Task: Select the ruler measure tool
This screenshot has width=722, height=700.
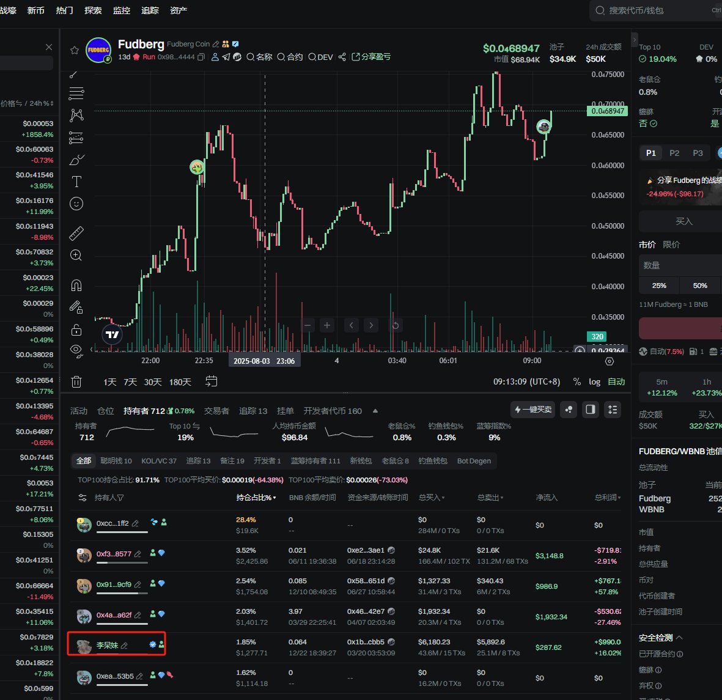Action: tap(76, 234)
